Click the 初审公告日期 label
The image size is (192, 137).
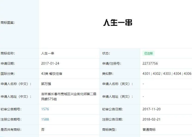coord(113,109)
